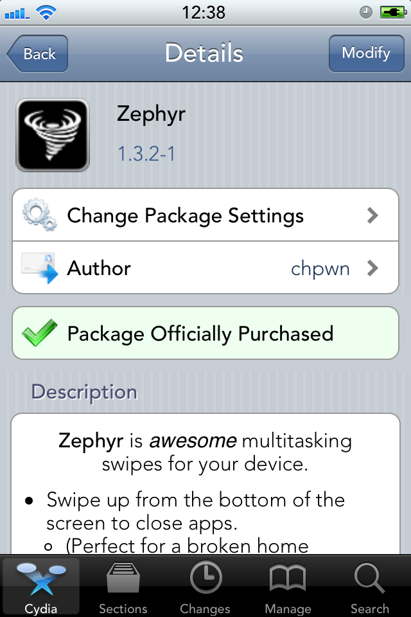Click the battery charging icon in status bar
This screenshot has width=411, height=617.
393,13
